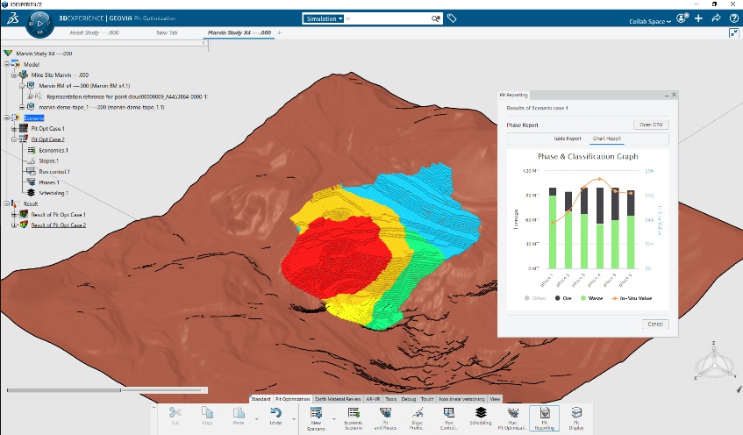Toggle fullscreen expand icon in tab row
This screenshot has height=435, width=743.
click(x=733, y=33)
